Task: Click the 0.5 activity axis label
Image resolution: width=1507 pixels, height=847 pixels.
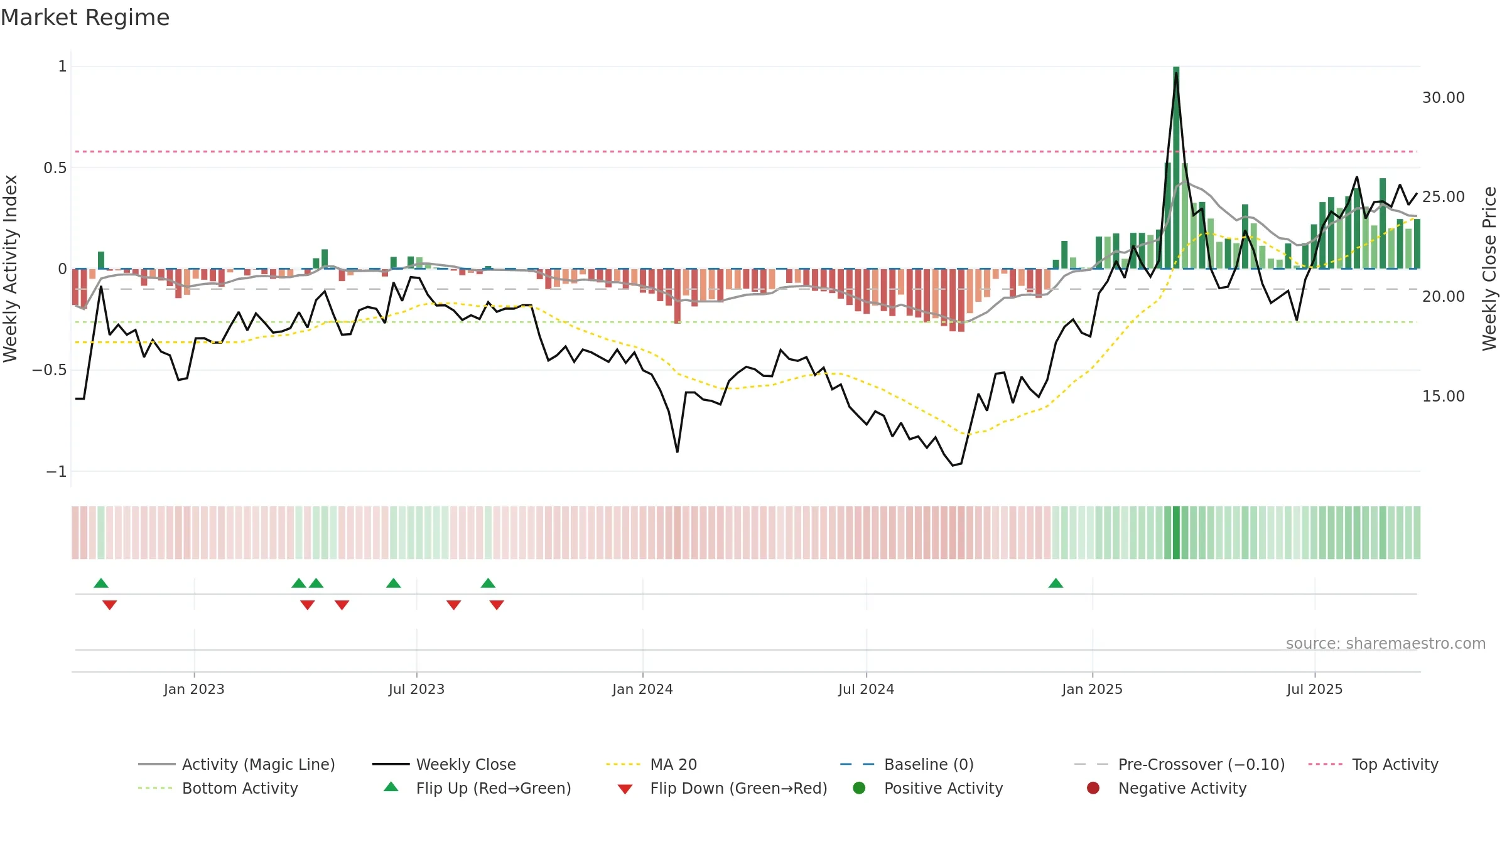Action: pos(55,168)
